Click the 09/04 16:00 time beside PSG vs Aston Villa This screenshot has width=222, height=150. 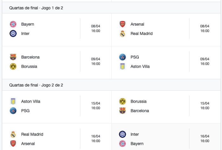205,61
